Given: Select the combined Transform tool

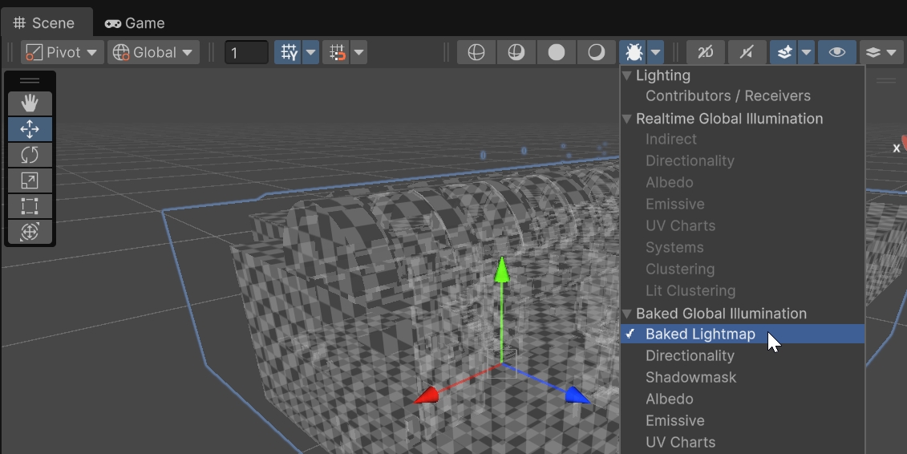Looking at the screenshot, I should tap(30, 232).
